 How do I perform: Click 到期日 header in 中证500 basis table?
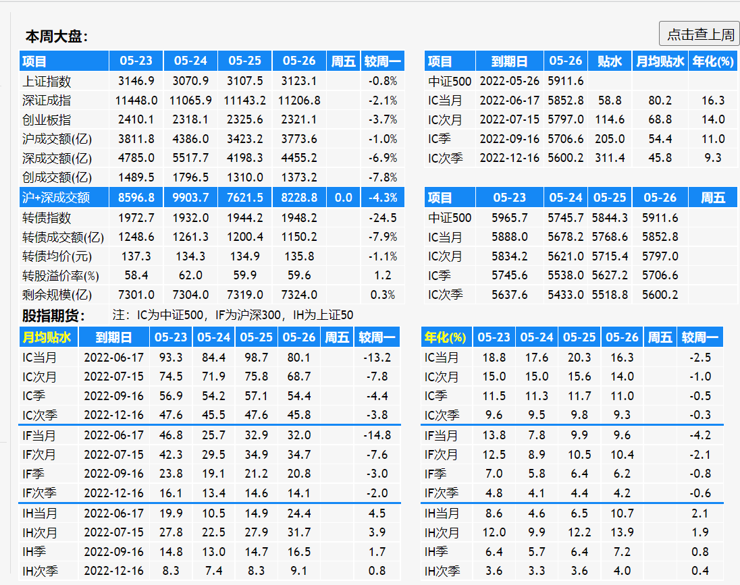[509, 61]
